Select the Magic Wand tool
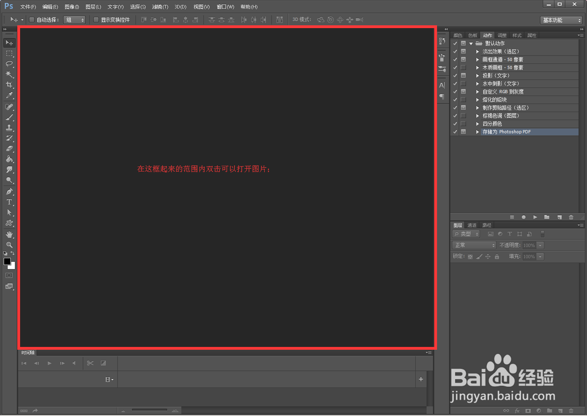Image resolution: width=587 pixels, height=416 pixels. pos(9,74)
